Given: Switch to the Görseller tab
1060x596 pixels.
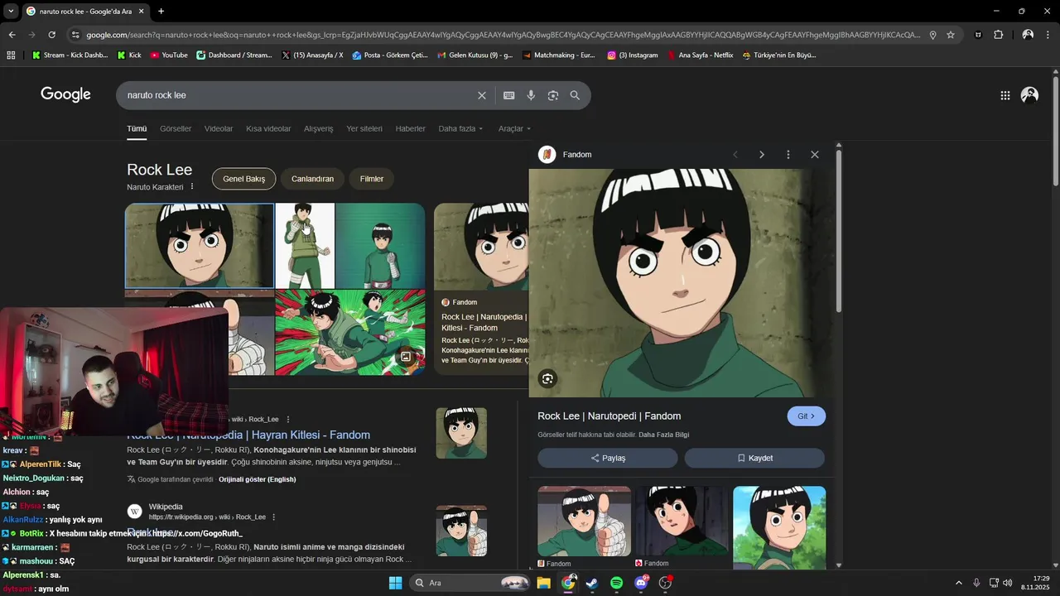Looking at the screenshot, I should click(176, 129).
